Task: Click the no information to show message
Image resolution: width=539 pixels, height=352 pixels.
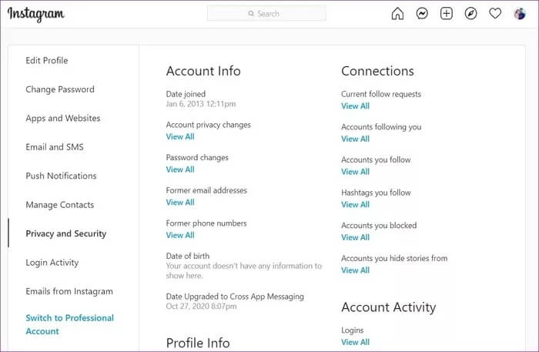Action: click(244, 270)
